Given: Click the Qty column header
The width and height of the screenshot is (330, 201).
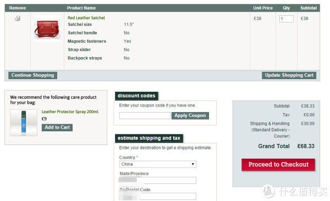Looking at the screenshot, I should point(286,8).
